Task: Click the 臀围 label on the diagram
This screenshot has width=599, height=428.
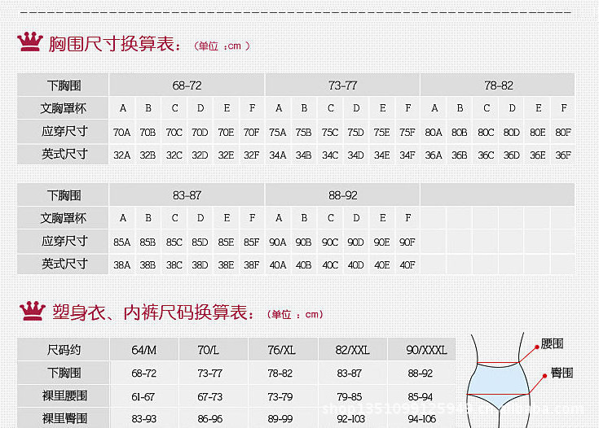Action: (561, 372)
